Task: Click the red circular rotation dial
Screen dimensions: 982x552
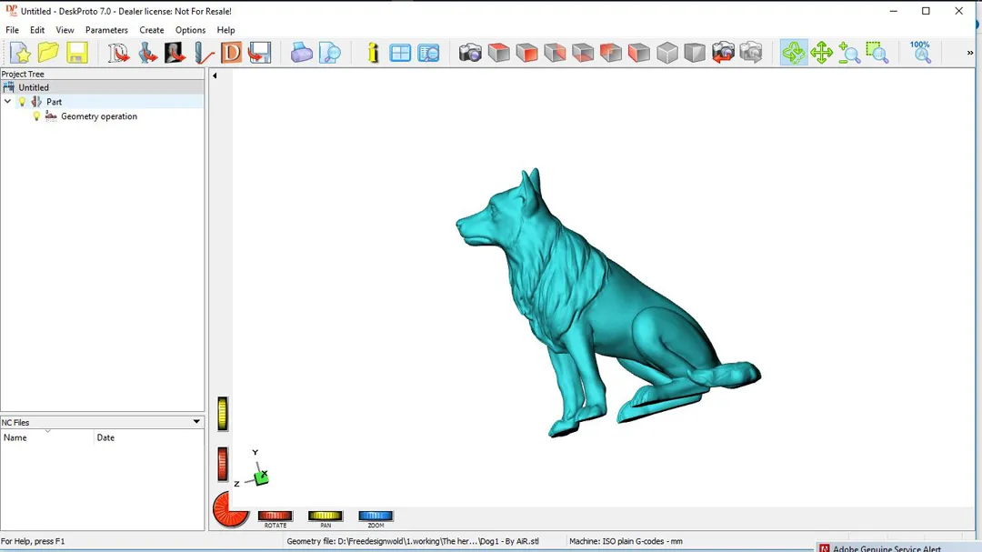Action: click(x=230, y=509)
